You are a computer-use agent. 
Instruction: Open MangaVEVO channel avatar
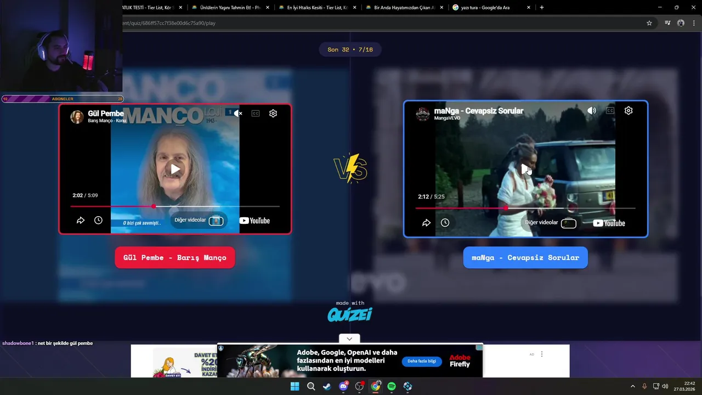[x=423, y=114]
